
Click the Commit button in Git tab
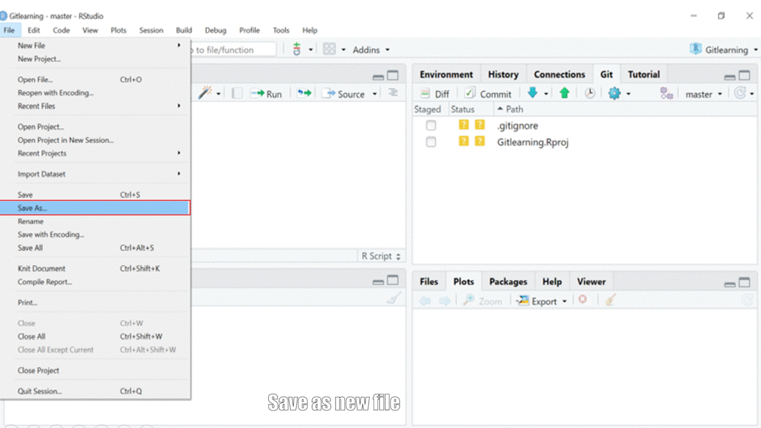488,94
